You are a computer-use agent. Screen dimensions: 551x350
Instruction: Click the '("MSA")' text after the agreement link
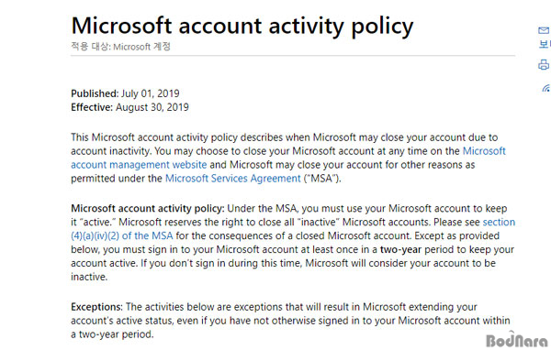pyautogui.click(x=322, y=179)
